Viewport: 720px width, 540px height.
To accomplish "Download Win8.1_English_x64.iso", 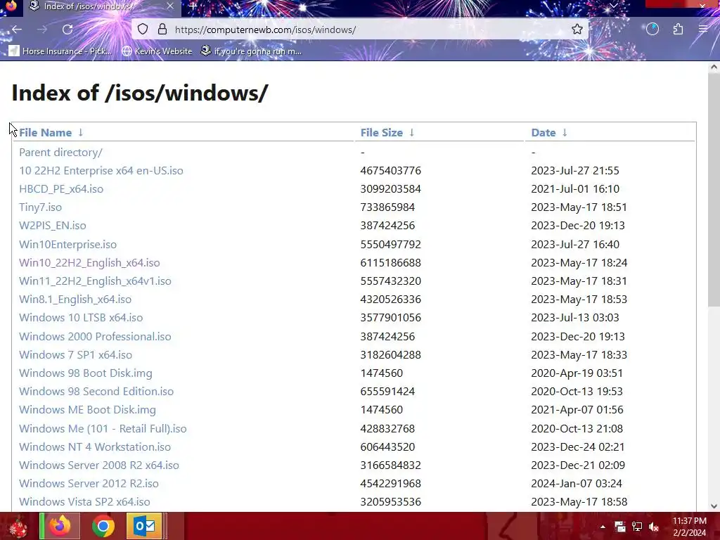I will point(75,300).
